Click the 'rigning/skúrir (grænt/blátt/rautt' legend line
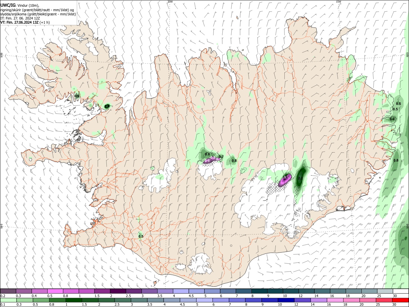The width and height of the screenshot is (409, 307). (x=37, y=10)
